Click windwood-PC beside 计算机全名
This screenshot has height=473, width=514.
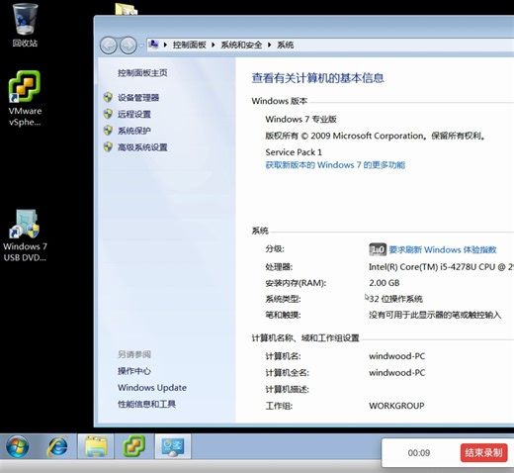coord(397,373)
